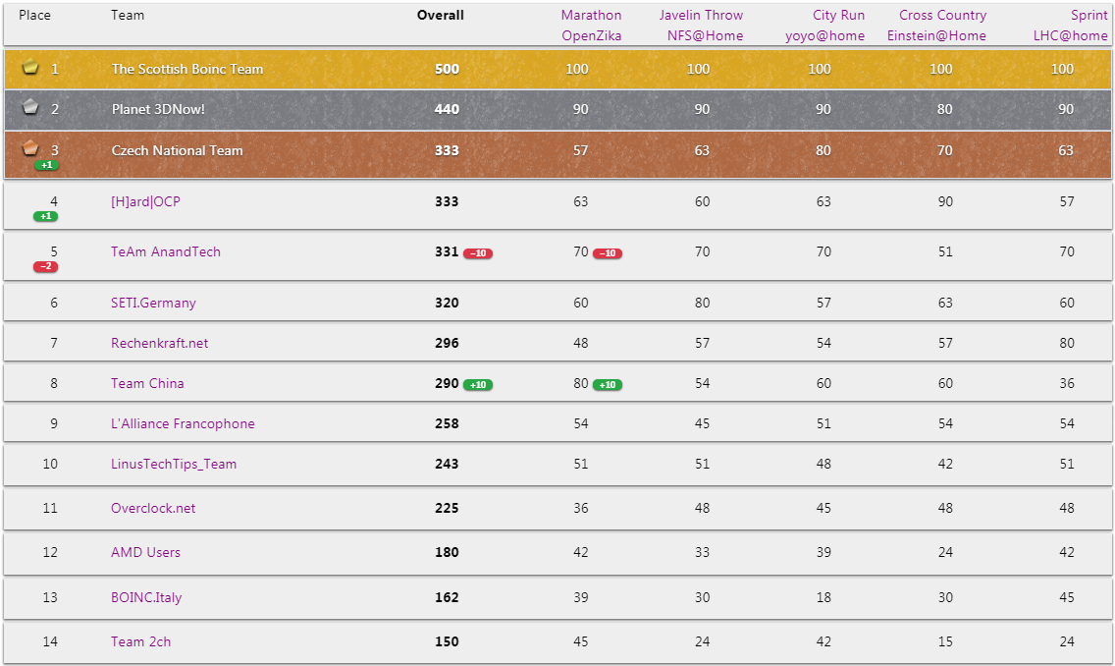Click overall score 258 of L'Alliance Francophone
The height and width of the screenshot is (666, 1115).
[x=447, y=424]
